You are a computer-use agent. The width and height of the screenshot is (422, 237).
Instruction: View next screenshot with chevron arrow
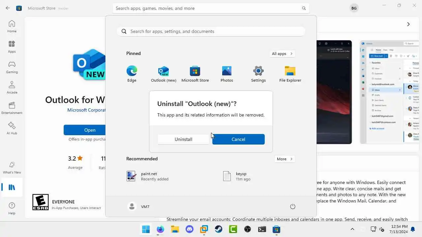tap(408, 24)
